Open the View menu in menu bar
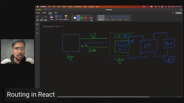 pos(59,7)
